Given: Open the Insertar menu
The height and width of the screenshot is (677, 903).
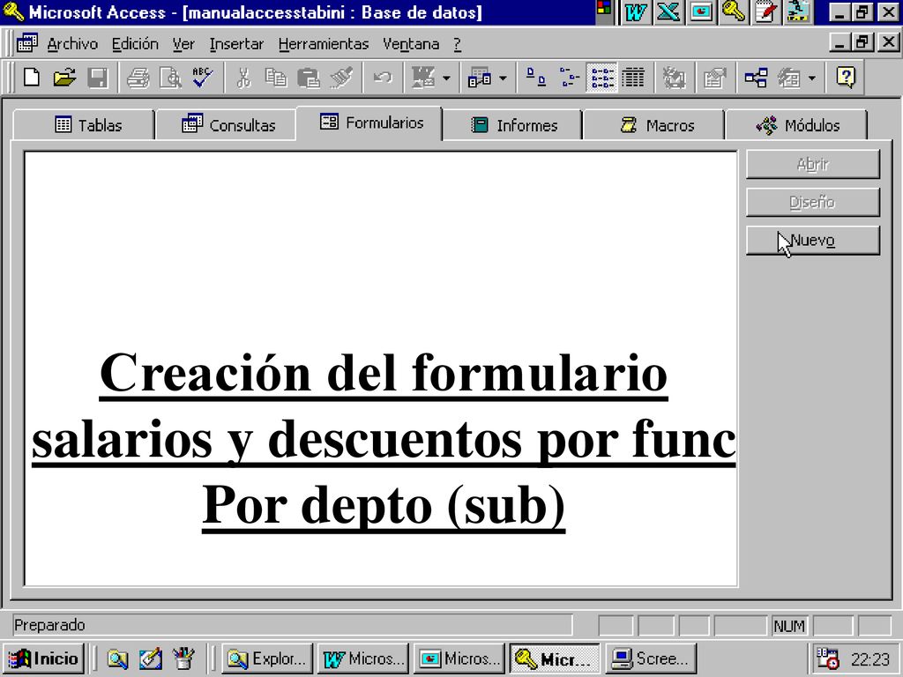Looking at the screenshot, I should pos(236,44).
